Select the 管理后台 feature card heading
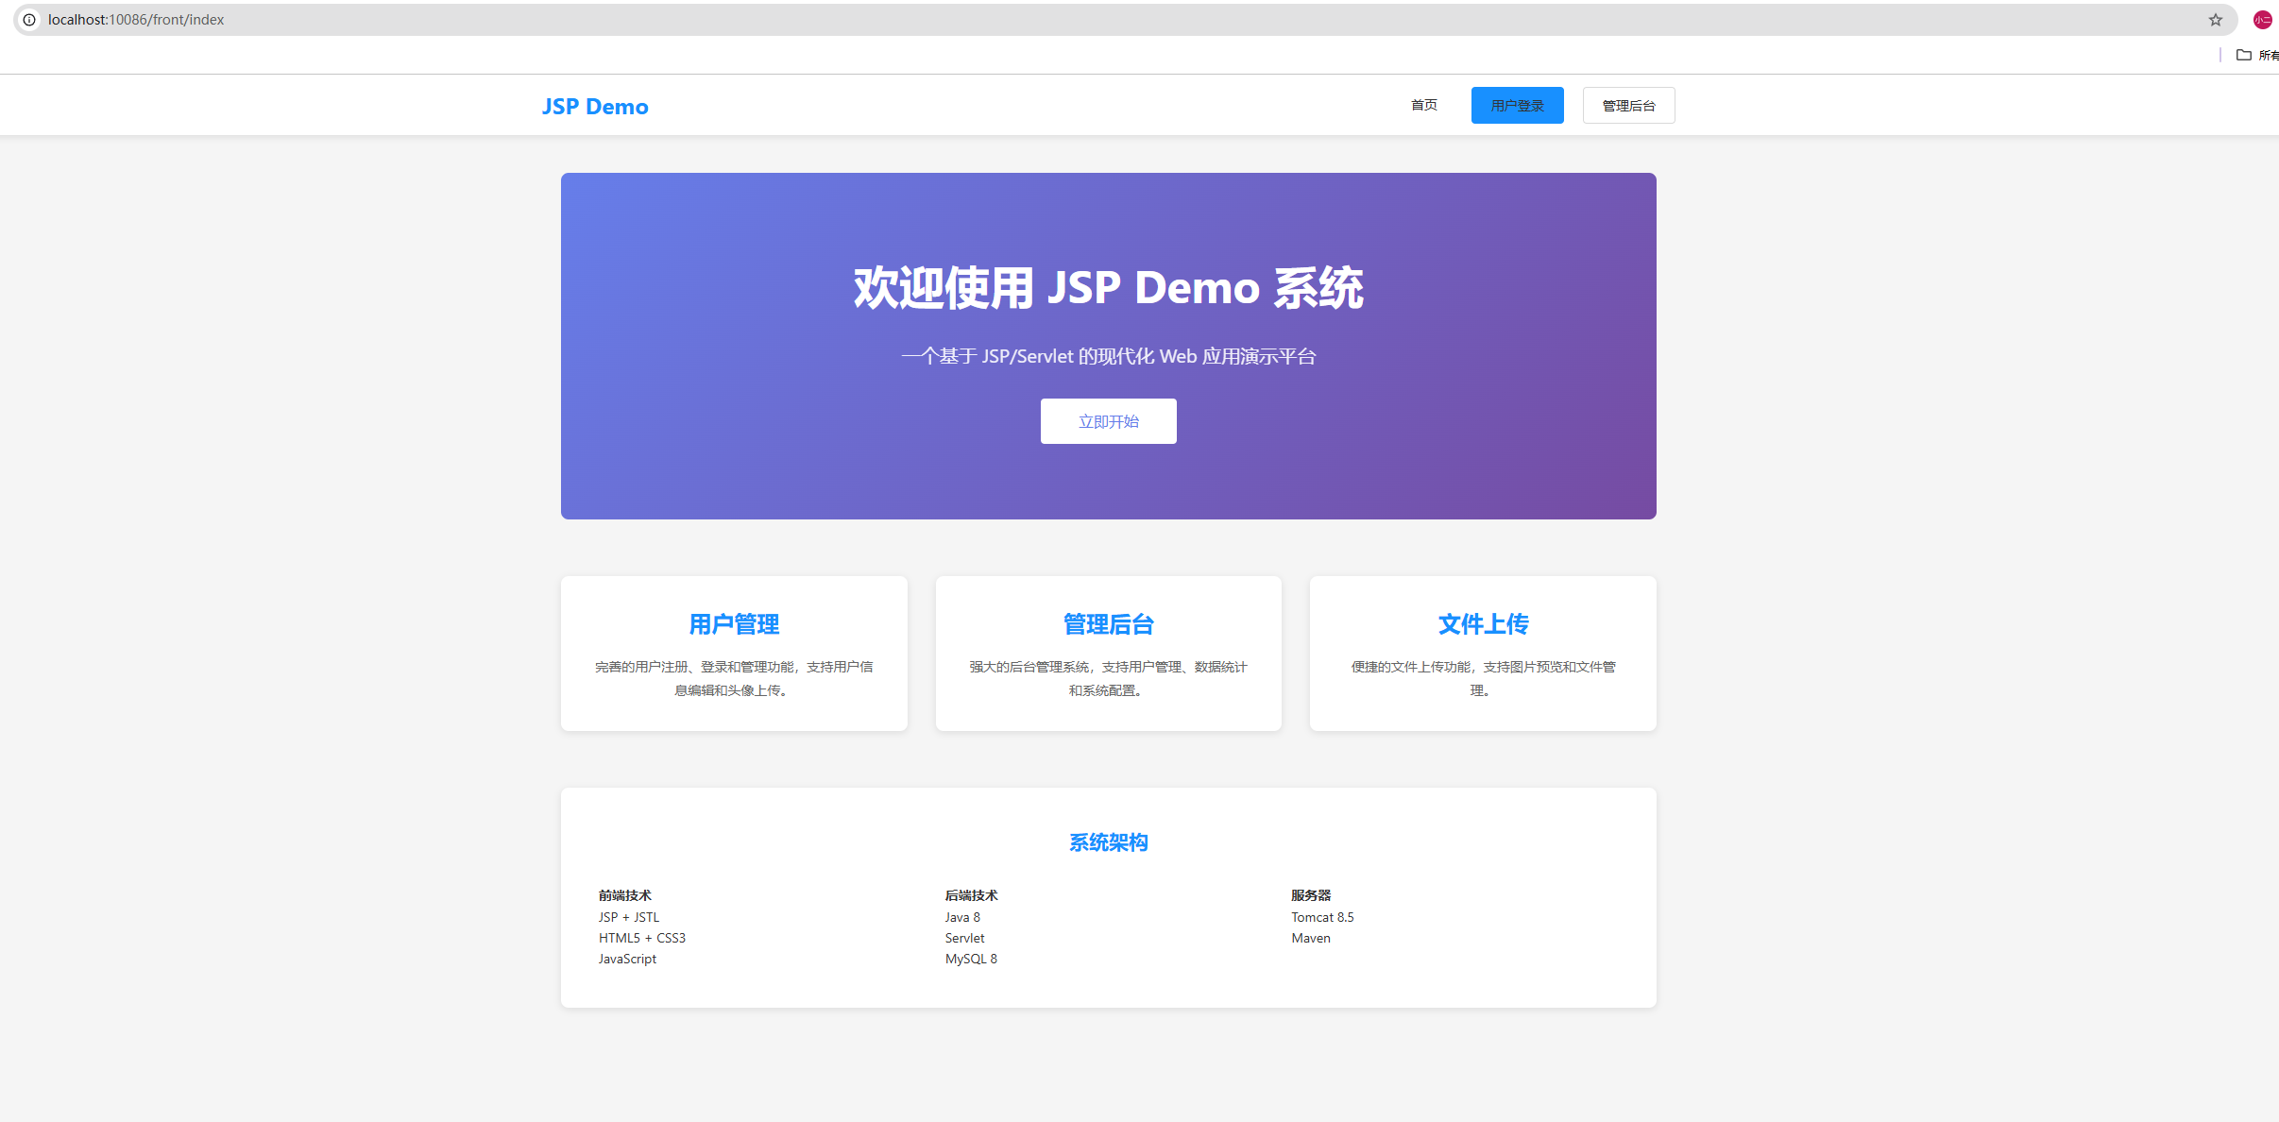Screen dimensions: 2279x1122 (1108, 624)
